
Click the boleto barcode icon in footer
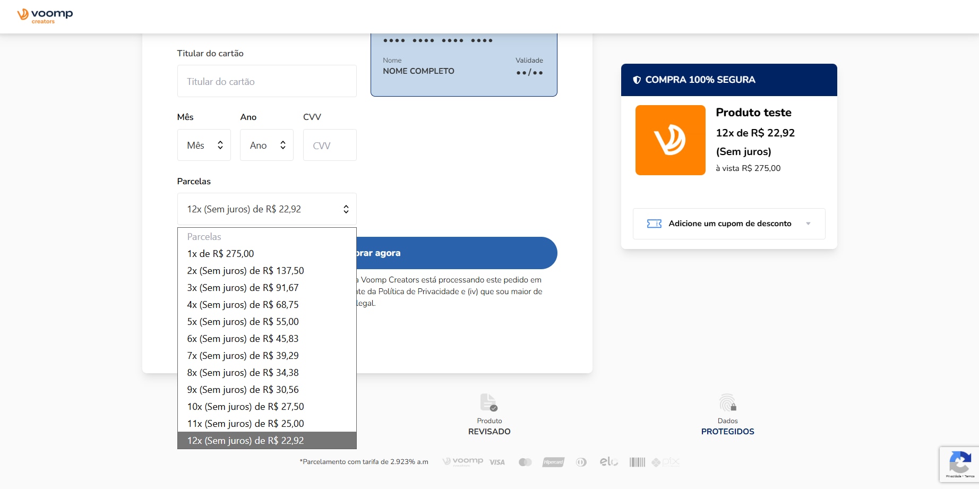coord(637,462)
